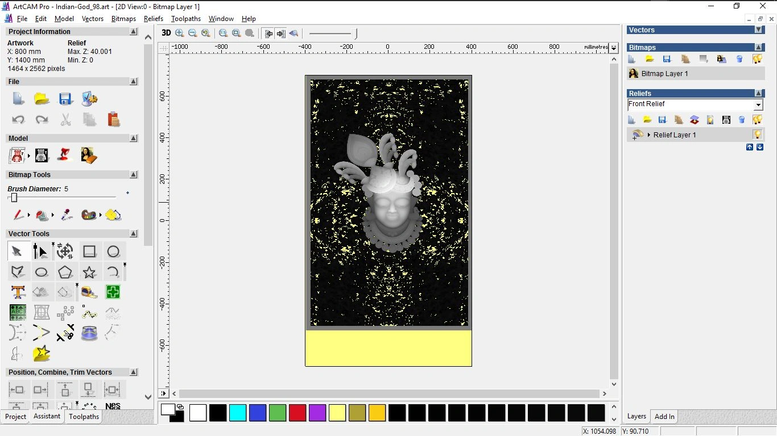Select the Create Star vector tool
Screen dimensions: 777x436
tap(89, 272)
